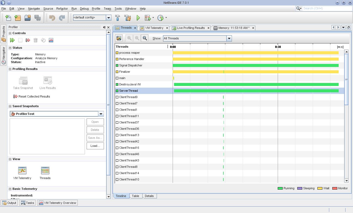The image size is (353, 213).
Task: Collapse the View section
Action: [10, 159]
